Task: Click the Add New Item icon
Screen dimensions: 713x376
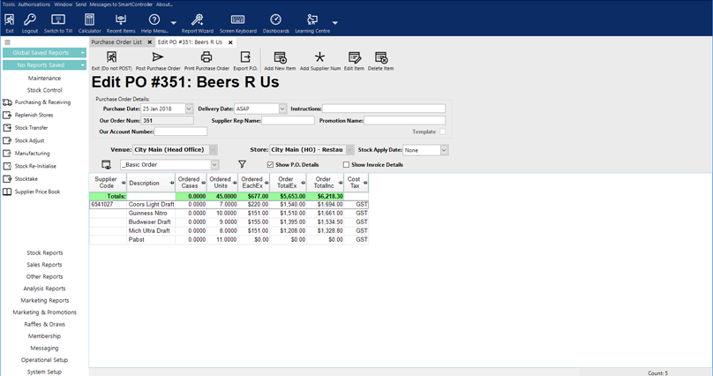Action: pos(280,58)
